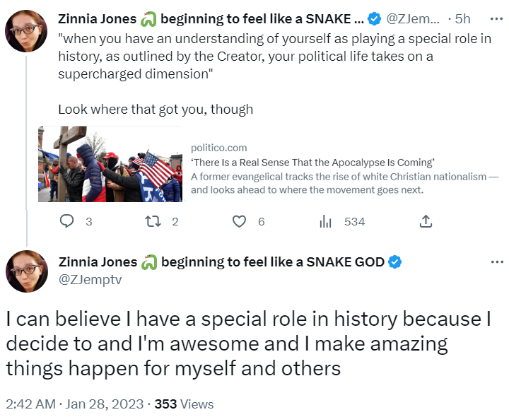Click verified badge on second tweet

pos(394,262)
